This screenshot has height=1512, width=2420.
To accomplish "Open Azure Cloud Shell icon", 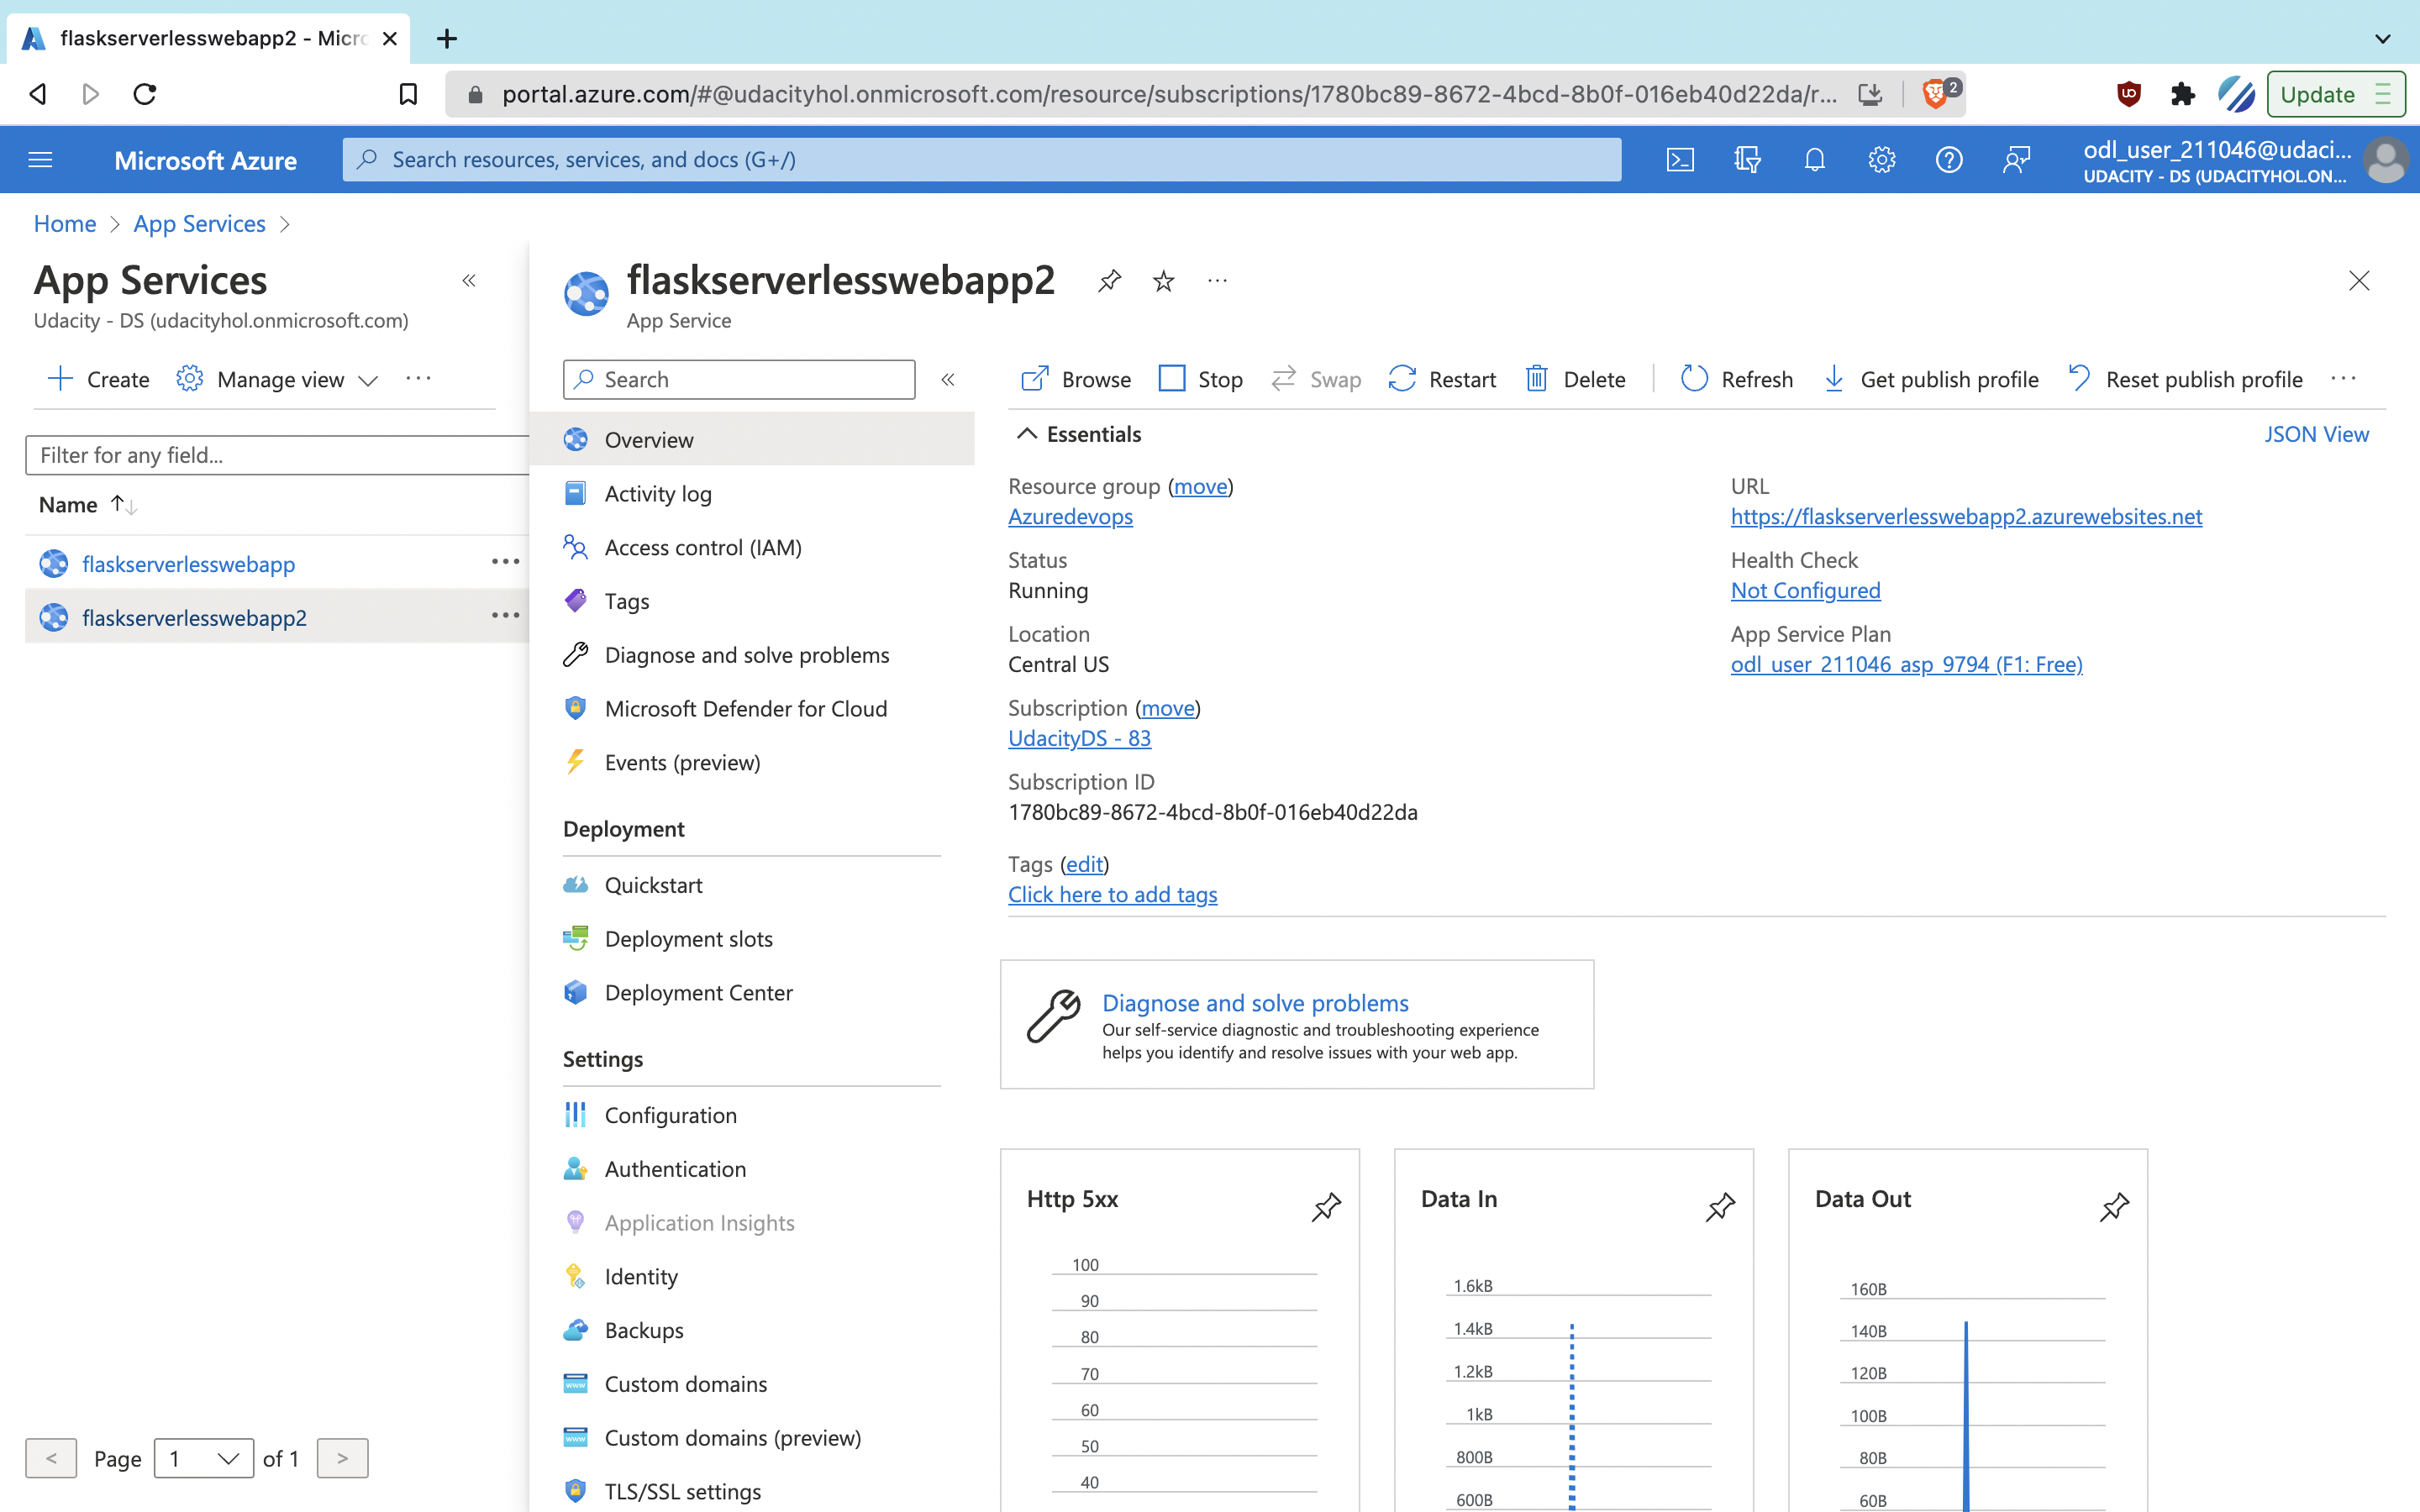I will [1680, 160].
